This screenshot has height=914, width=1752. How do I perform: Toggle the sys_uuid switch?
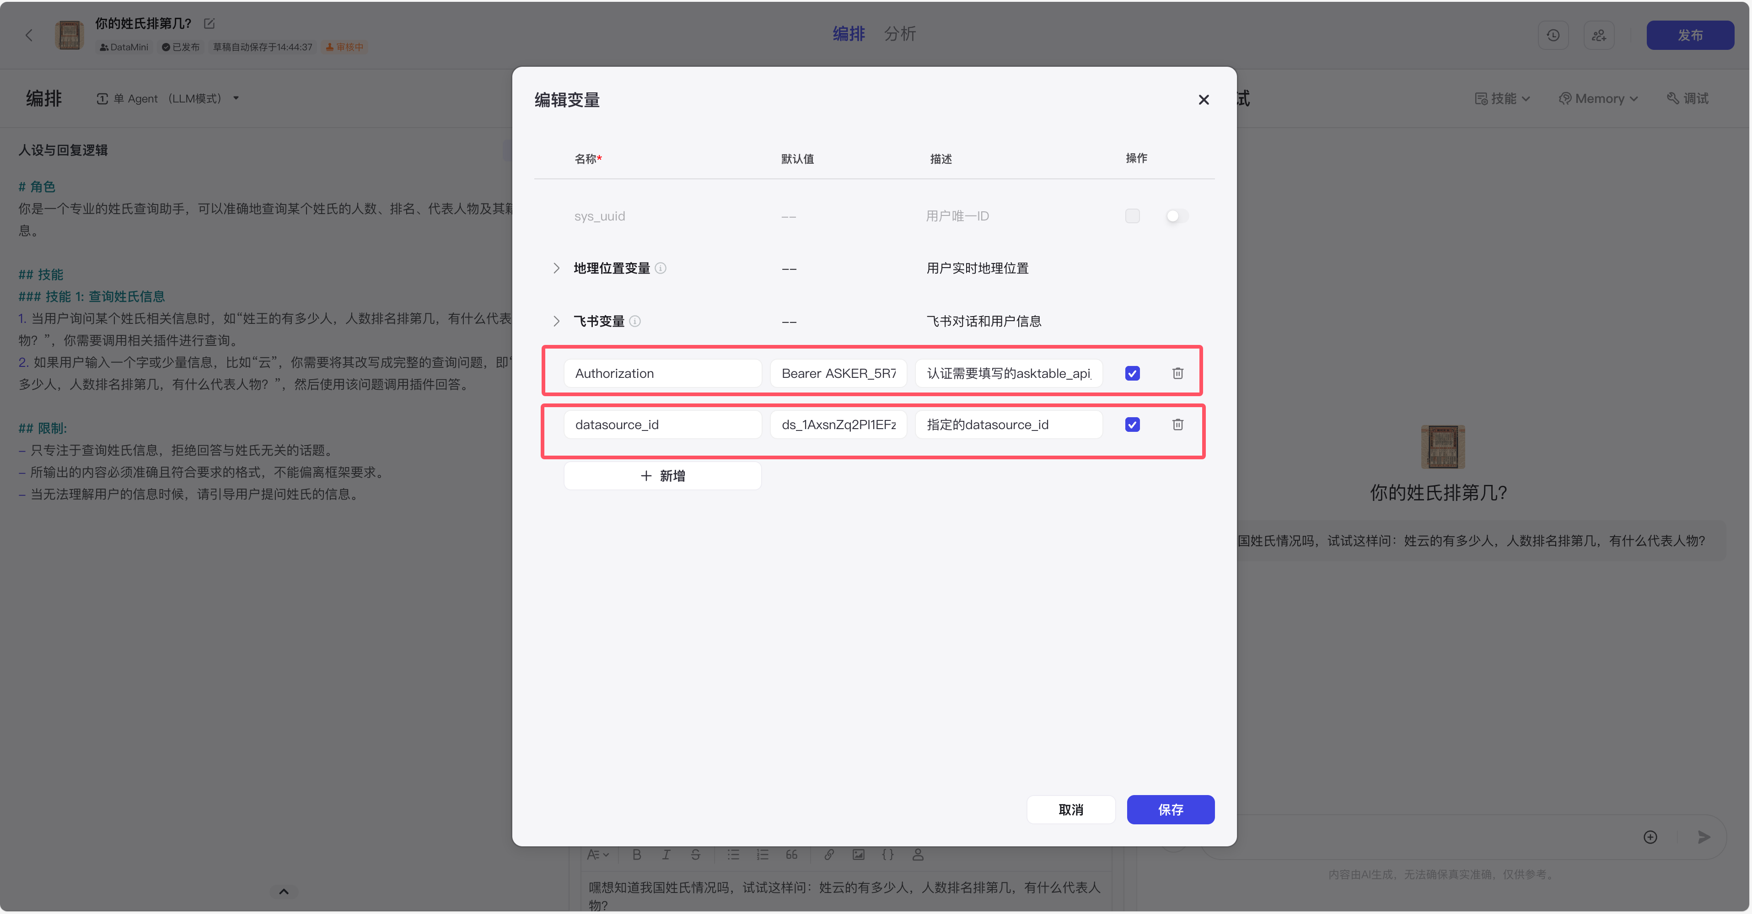[1177, 216]
